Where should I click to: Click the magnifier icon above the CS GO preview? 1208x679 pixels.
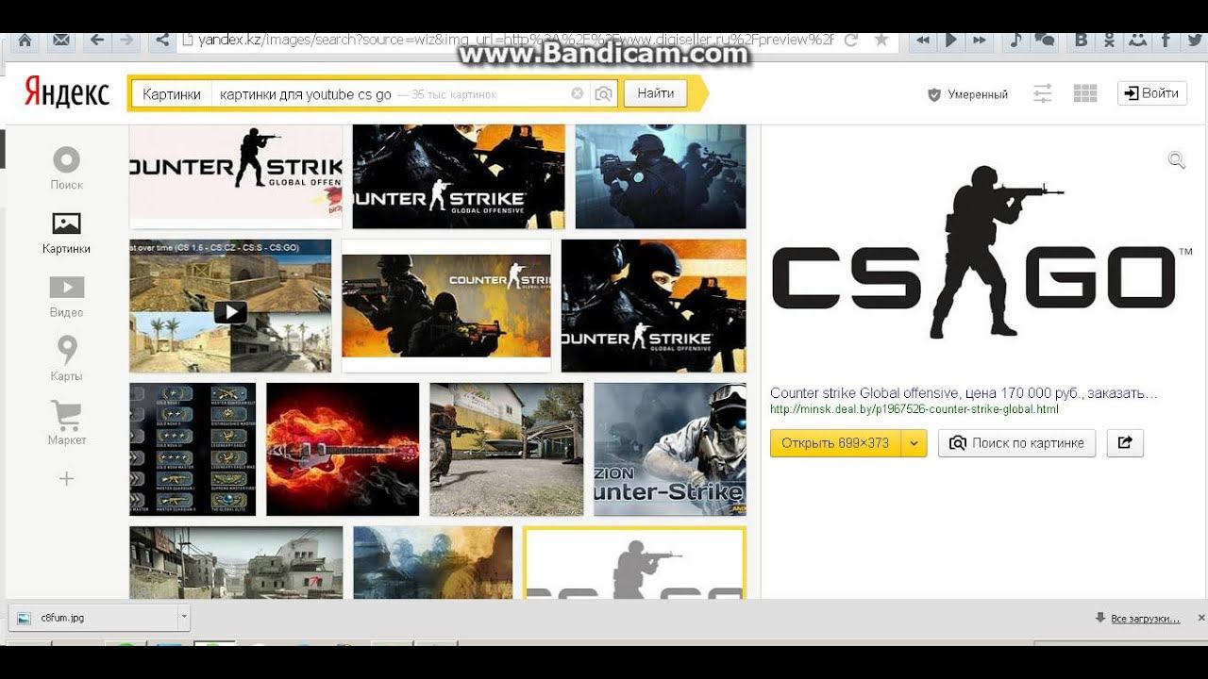(x=1176, y=160)
